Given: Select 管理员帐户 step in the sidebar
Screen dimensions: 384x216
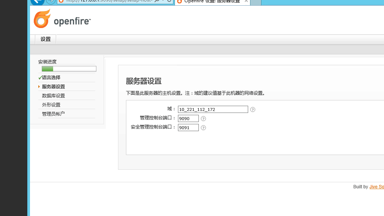Looking at the screenshot, I should tap(54, 114).
